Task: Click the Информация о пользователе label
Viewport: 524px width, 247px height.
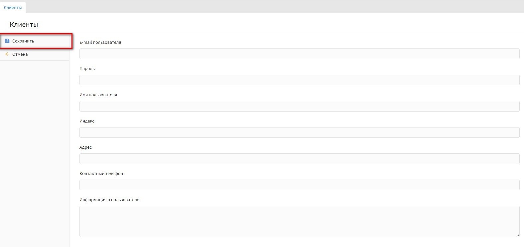Action: point(109,200)
